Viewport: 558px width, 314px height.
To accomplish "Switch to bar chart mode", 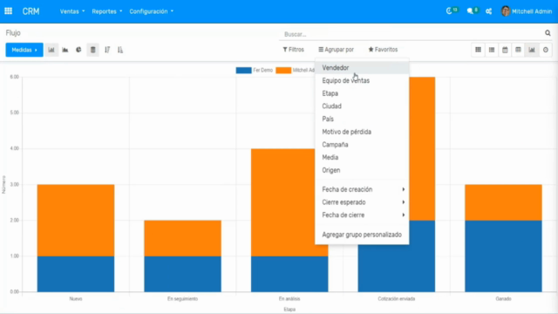I will click(51, 50).
